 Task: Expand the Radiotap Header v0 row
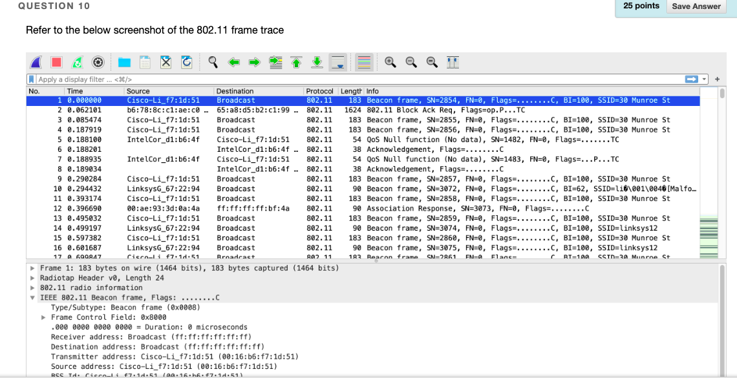pyautogui.click(x=32, y=278)
